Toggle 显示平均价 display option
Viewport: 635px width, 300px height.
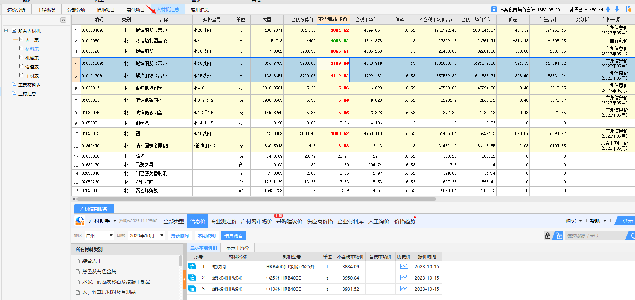[237, 248]
